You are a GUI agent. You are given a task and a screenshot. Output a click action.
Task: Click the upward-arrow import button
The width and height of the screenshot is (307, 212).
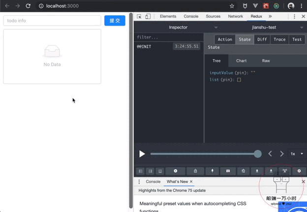(257, 171)
